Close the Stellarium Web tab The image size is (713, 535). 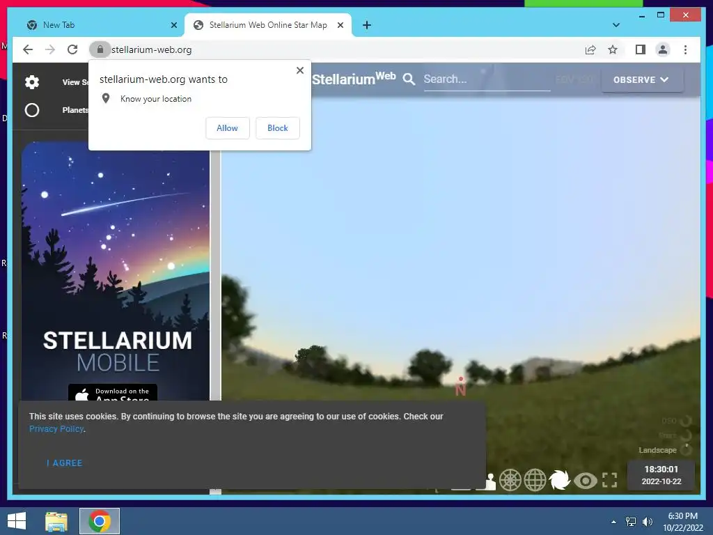click(x=340, y=25)
